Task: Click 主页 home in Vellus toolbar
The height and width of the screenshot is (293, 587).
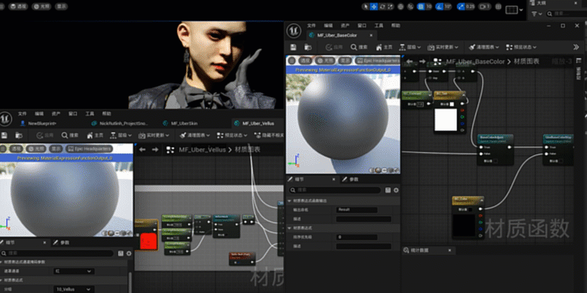Action: click(95, 135)
